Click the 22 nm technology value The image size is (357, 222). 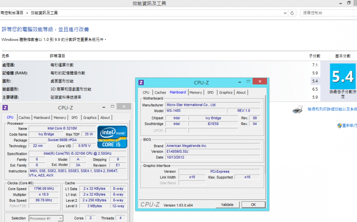point(38,146)
